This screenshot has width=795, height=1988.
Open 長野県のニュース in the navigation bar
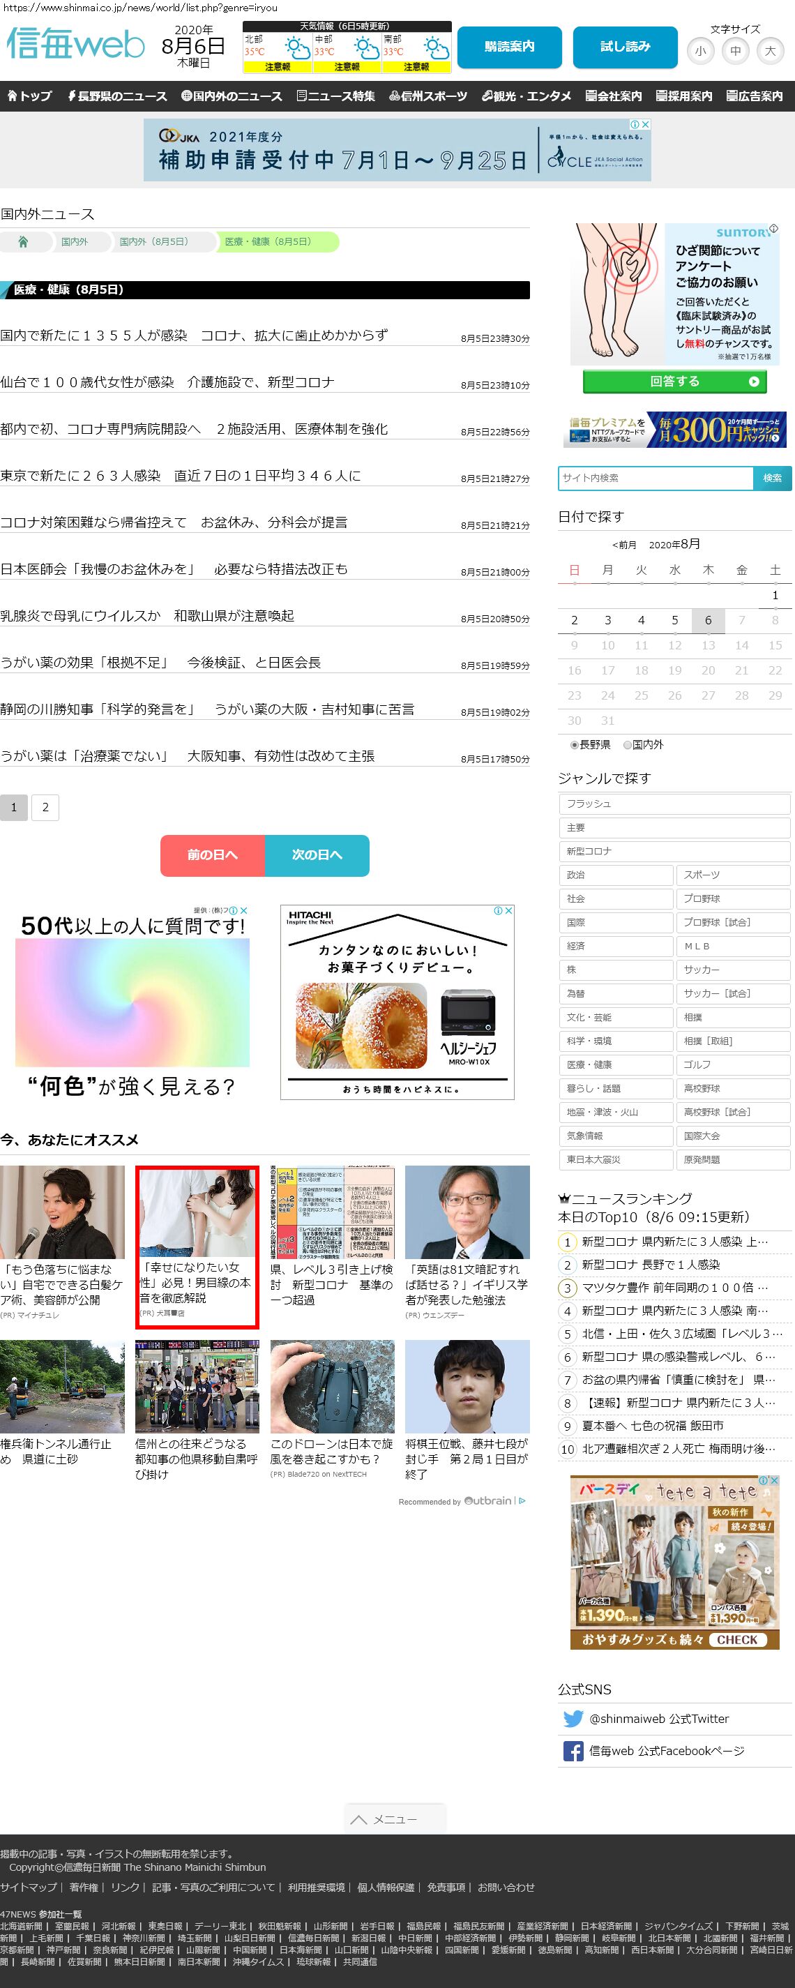(x=117, y=96)
